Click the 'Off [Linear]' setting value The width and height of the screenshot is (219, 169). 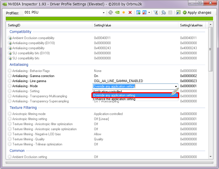pos(101,119)
